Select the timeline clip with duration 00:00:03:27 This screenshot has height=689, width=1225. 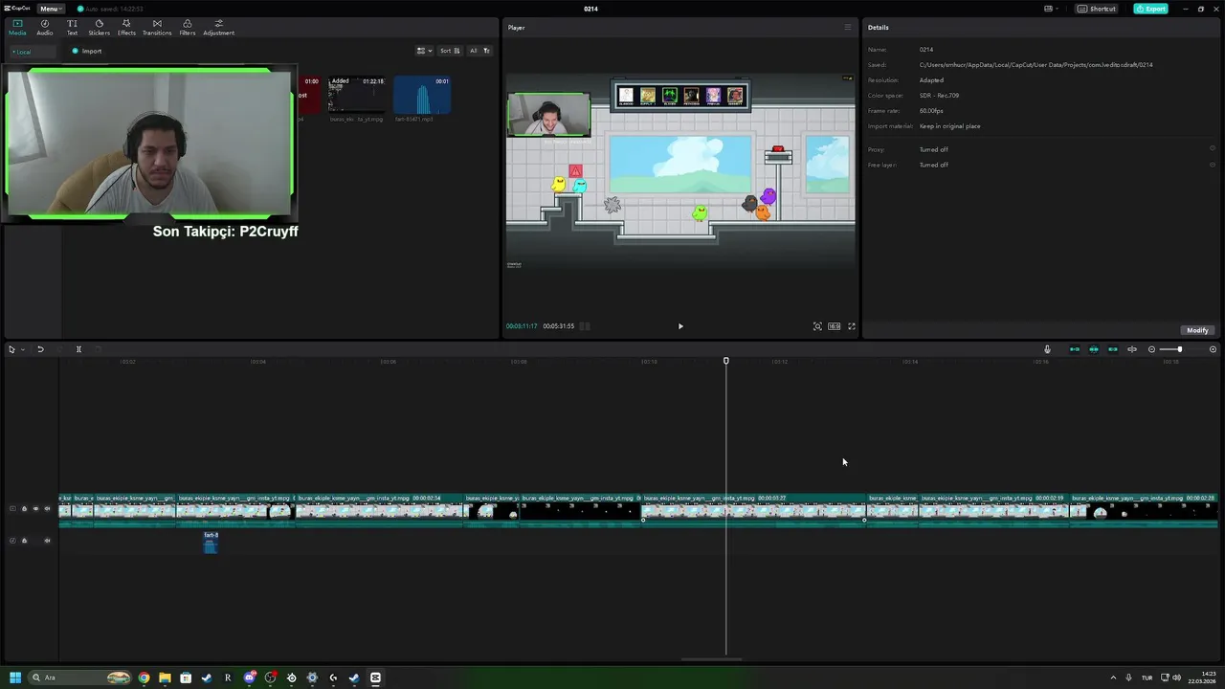[x=754, y=510]
